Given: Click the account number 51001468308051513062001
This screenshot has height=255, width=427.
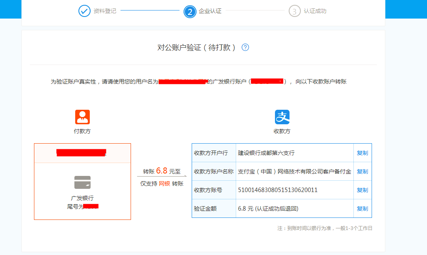Looking at the screenshot, I should point(278,190).
